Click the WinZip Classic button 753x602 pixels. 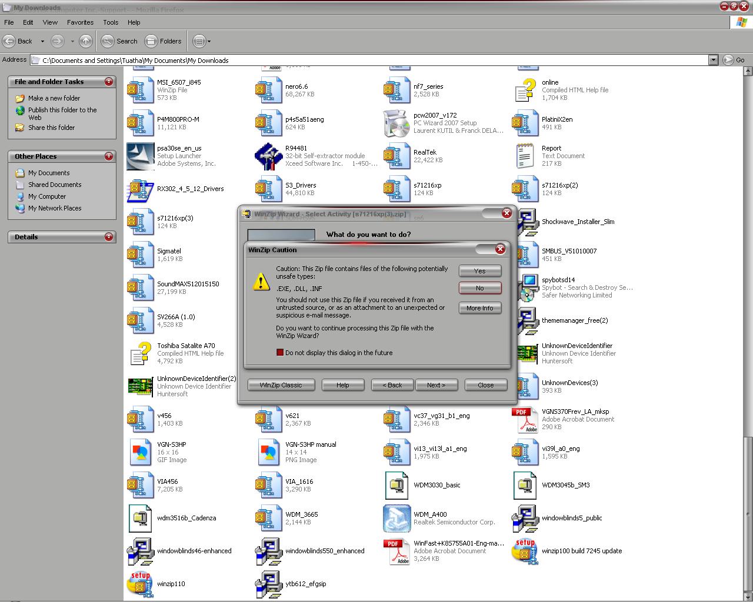pos(281,385)
